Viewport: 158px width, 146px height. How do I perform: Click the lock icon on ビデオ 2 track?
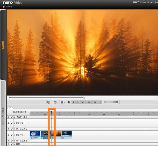(x=12, y=123)
